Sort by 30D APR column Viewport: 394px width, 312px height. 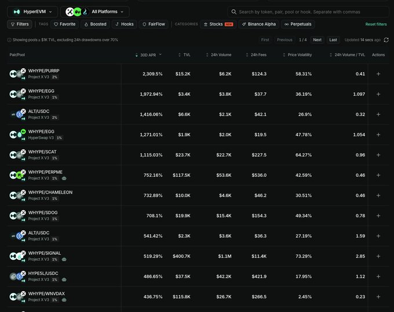point(146,55)
